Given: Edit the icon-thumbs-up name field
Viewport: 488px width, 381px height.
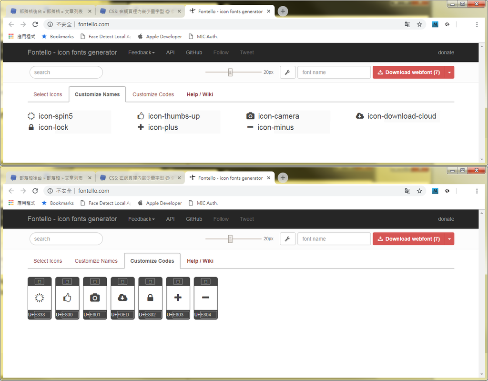Looking at the screenshot, I should point(193,116).
